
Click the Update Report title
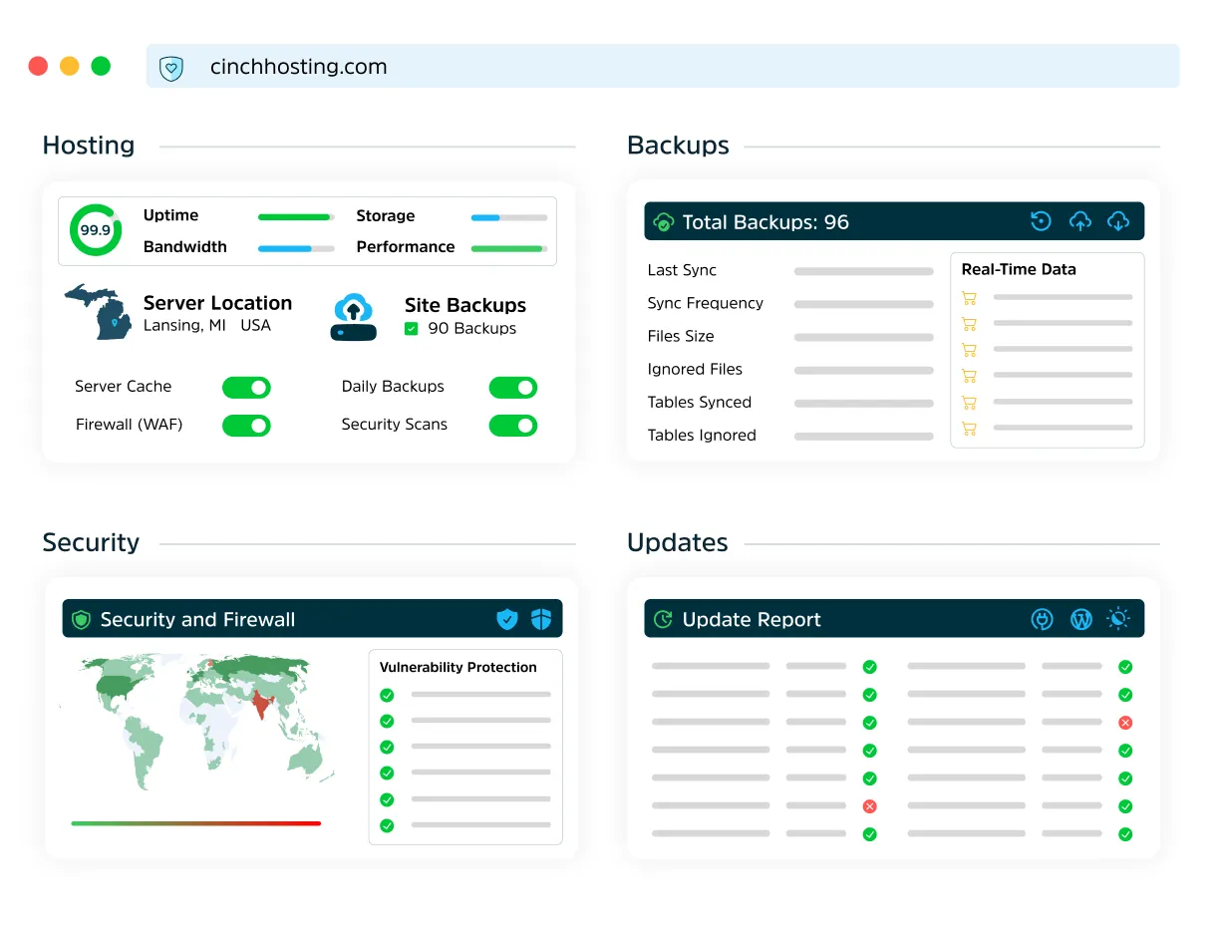pyautogui.click(x=752, y=619)
